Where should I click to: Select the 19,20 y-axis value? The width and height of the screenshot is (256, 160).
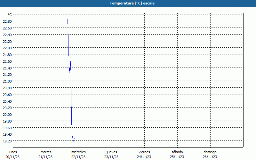pos(7,141)
